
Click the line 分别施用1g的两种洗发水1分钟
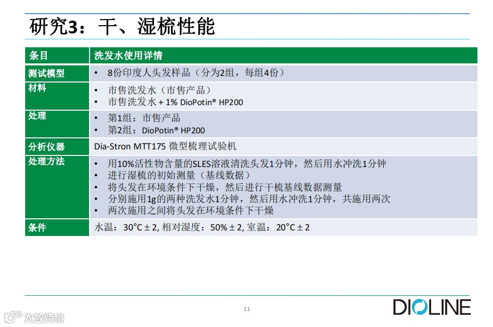[x=249, y=199]
